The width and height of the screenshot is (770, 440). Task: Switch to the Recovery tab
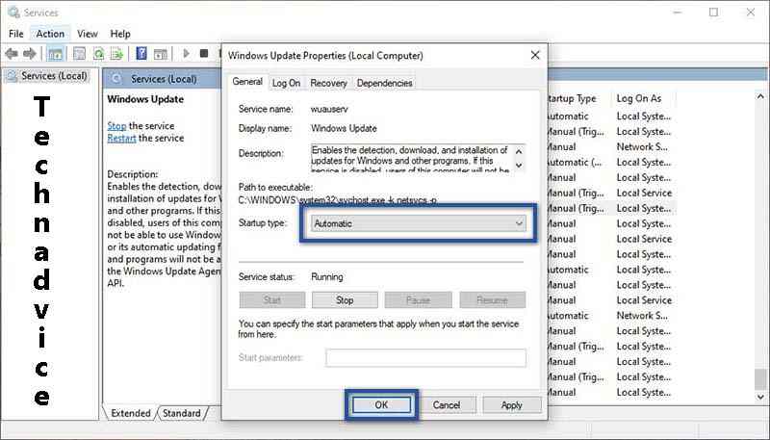[328, 83]
